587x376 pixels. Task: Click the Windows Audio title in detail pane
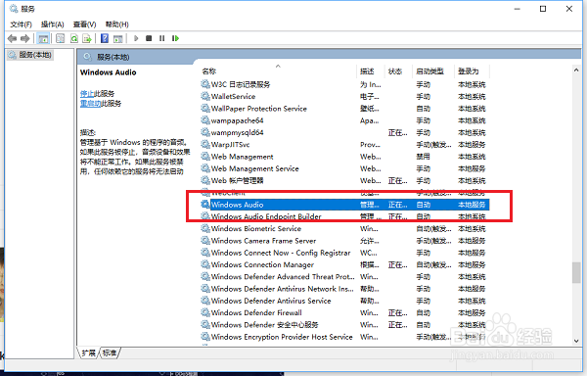pyautogui.click(x=109, y=72)
